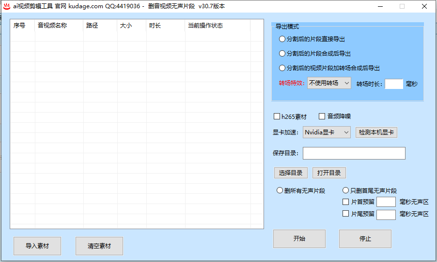The width and height of the screenshot is (437, 262).
Task: Open the 显卡加速 Nvidia显卡 dropdown
Action: [x=327, y=132]
